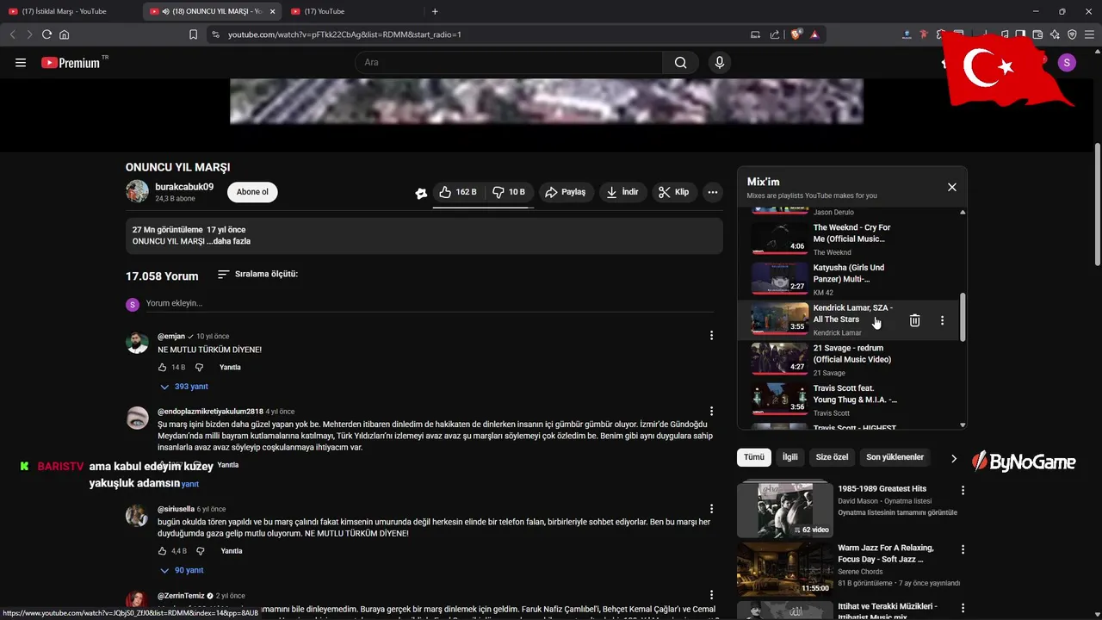
Task: Open options for @emjan comment
Action: (711, 335)
